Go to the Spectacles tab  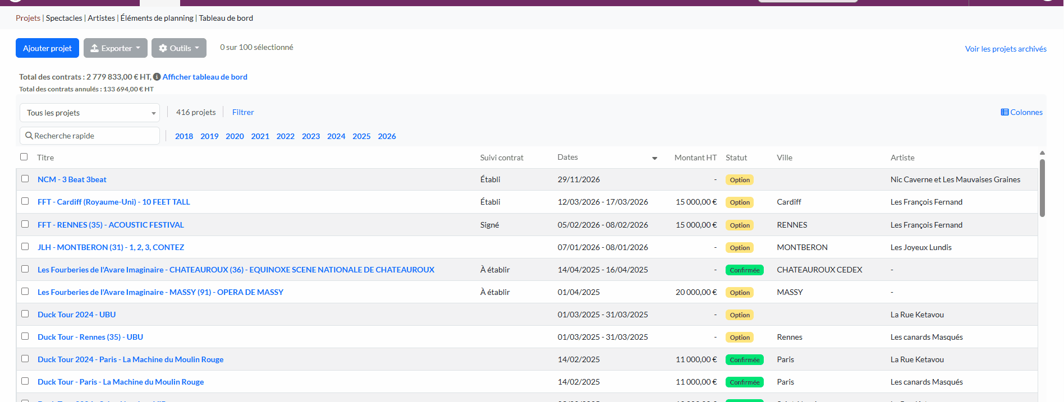click(x=64, y=18)
